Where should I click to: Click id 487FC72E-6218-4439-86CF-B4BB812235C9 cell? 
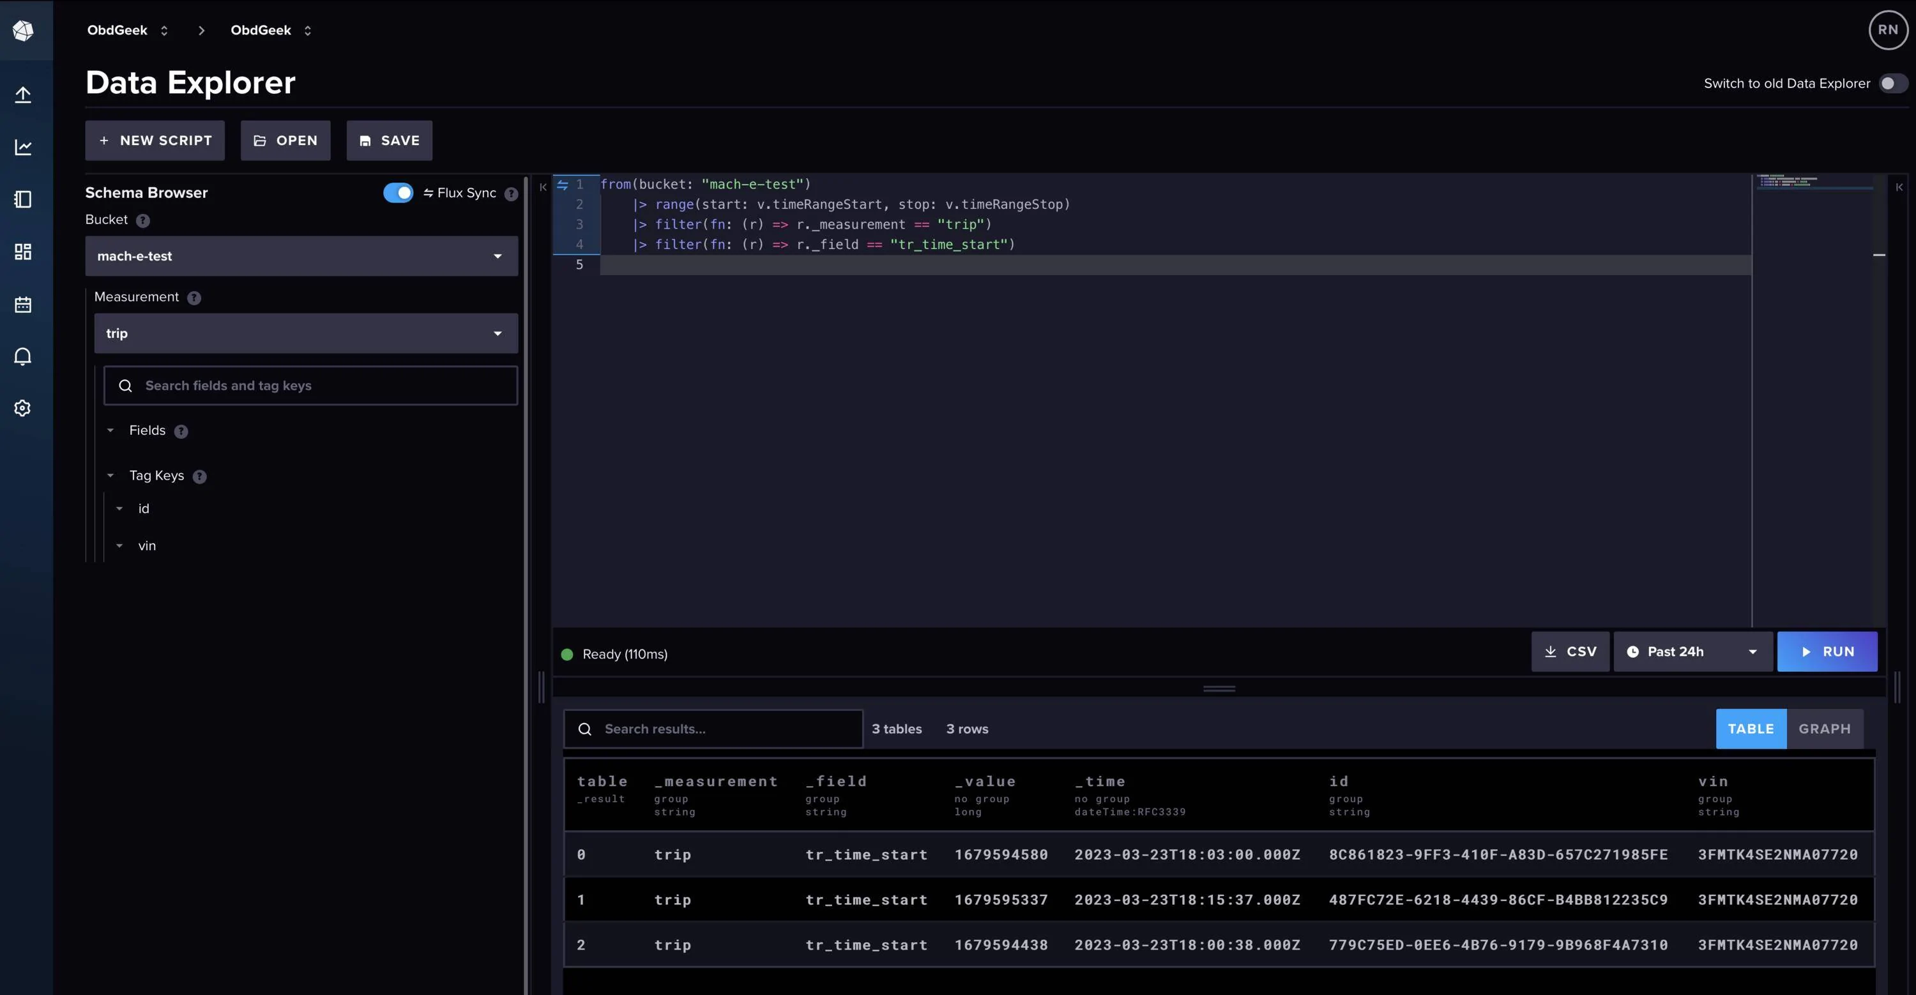(x=1498, y=900)
